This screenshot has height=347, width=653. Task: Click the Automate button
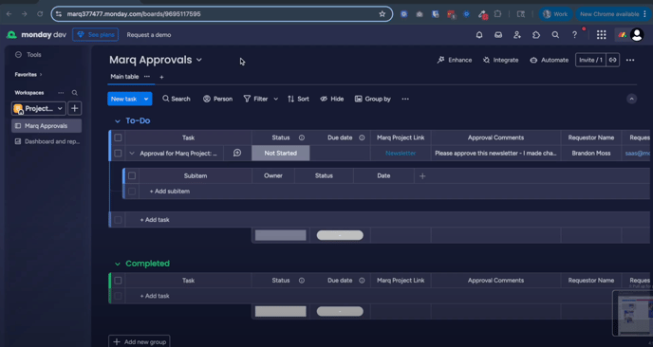(x=549, y=60)
